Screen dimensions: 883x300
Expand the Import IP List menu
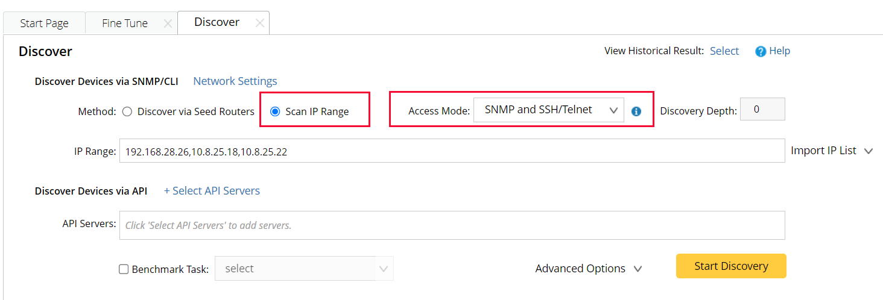pos(831,151)
